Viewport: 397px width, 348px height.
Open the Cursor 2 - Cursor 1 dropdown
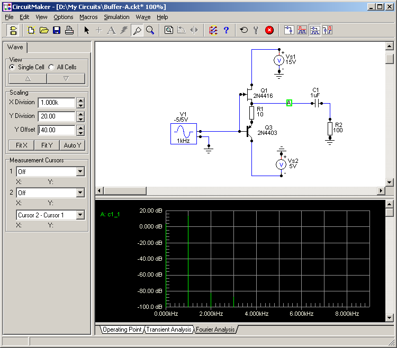pyautogui.click(x=80, y=215)
